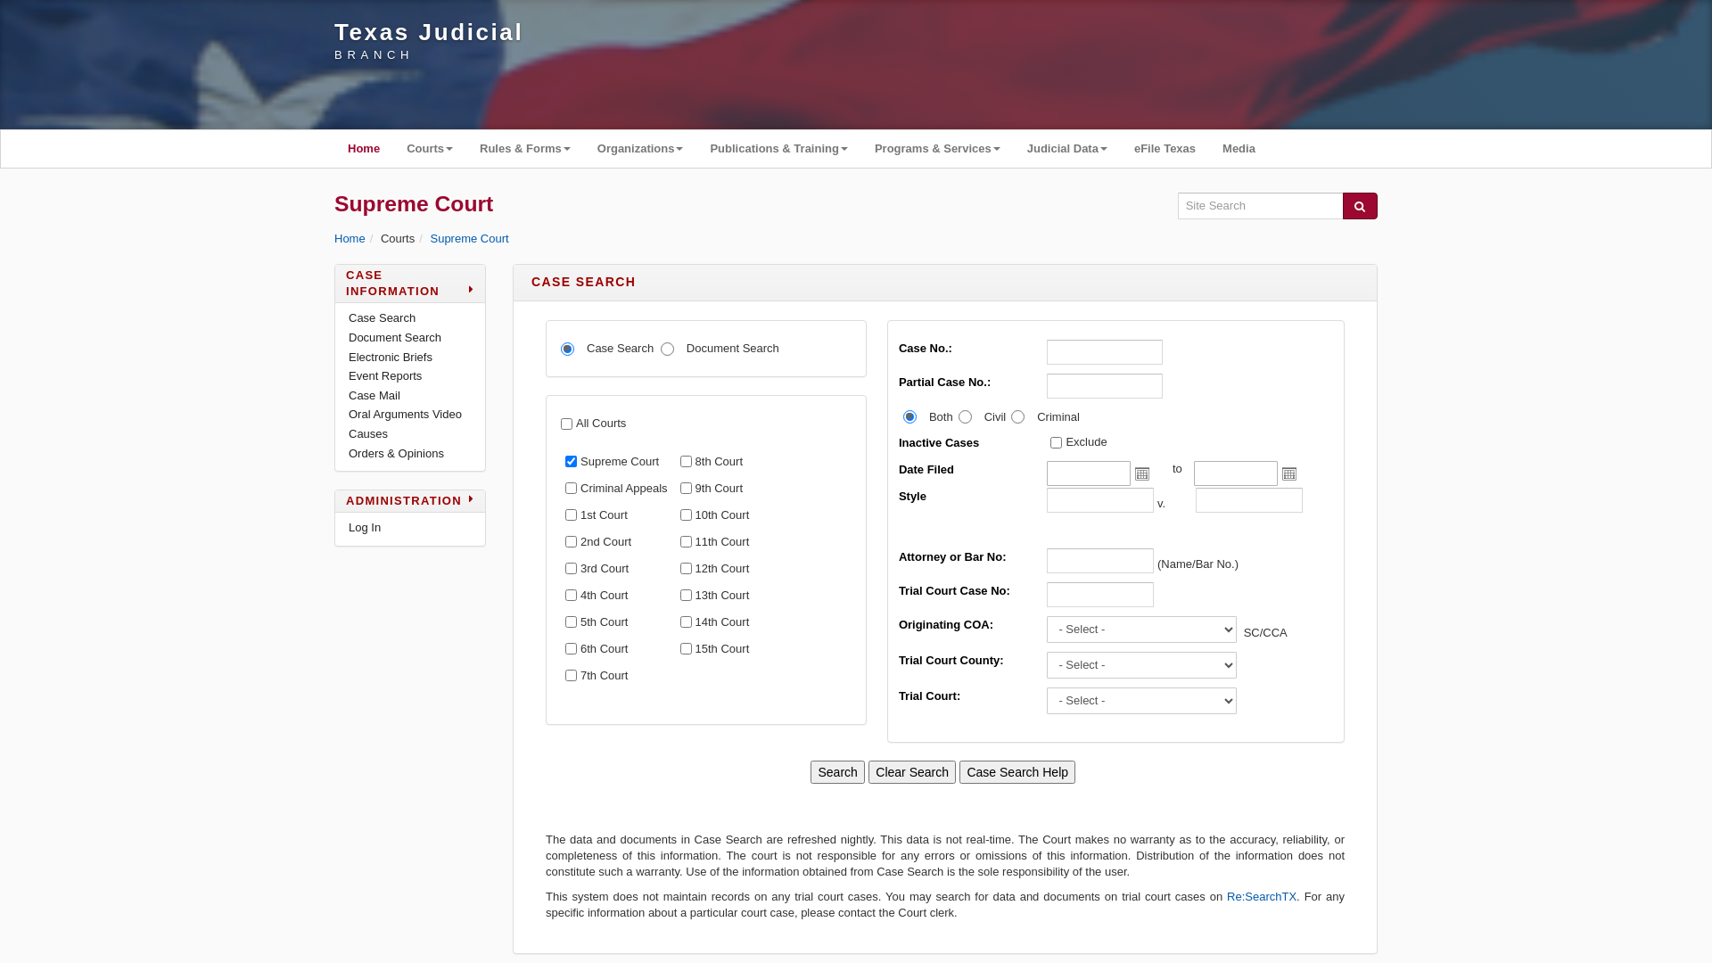
Task: Tick the Criminal Appeals checkbox
Action: (571, 489)
